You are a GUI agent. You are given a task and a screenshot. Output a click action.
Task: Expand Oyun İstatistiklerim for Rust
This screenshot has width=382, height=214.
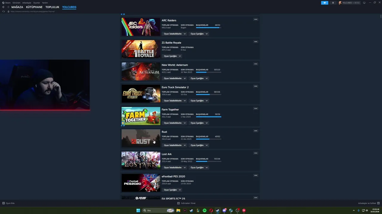coord(175,145)
